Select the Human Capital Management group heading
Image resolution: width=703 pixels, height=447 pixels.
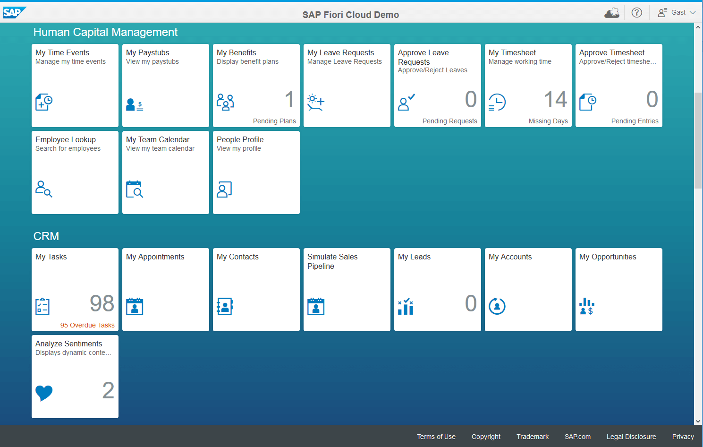[x=105, y=32]
